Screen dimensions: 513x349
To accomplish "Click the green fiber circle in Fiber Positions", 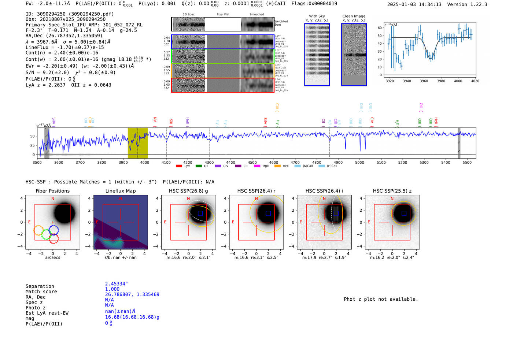I will point(47,234).
